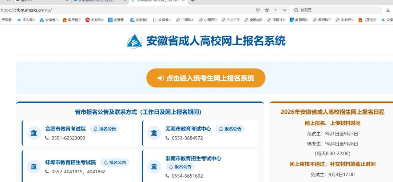
Task: Open the 中国科学 bookmark
Action: (185, 20)
